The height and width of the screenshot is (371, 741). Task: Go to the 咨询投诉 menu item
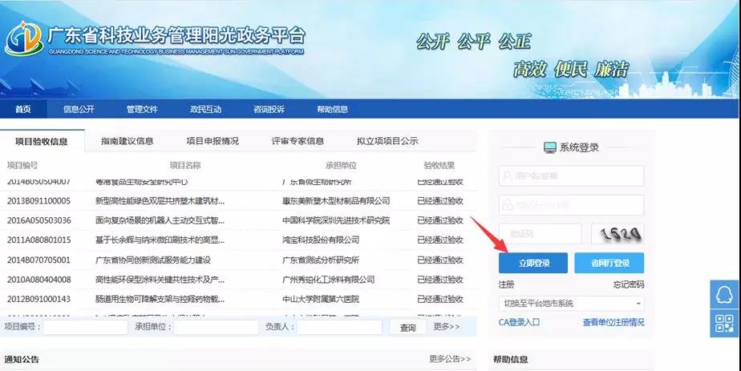point(269,110)
